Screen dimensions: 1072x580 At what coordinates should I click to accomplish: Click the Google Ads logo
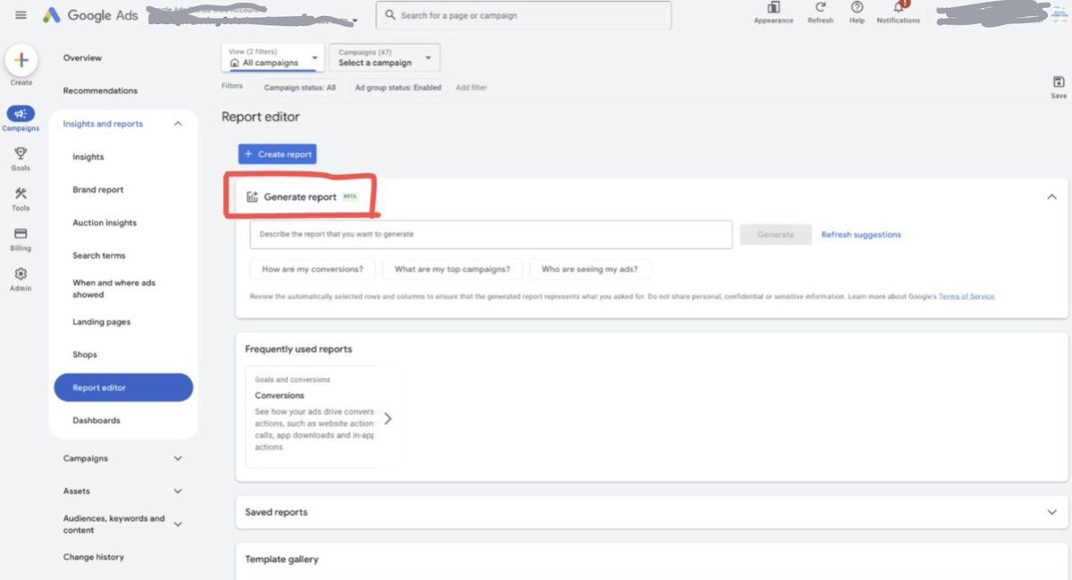coord(90,15)
